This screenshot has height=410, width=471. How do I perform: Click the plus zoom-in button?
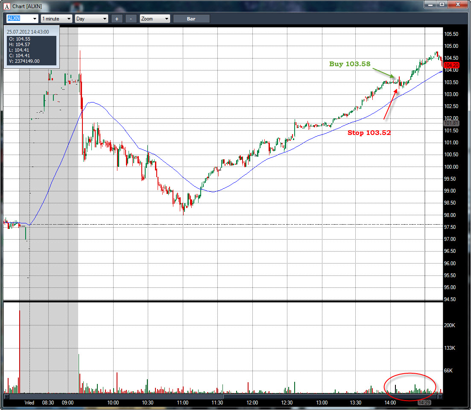117,19
